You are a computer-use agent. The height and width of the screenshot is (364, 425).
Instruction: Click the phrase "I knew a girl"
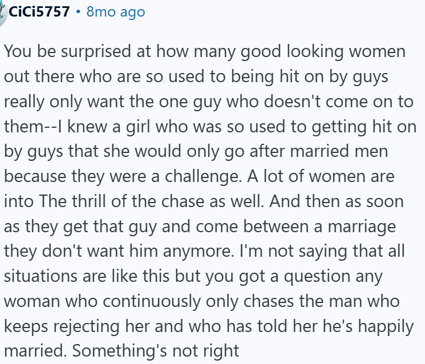tap(92, 126)
